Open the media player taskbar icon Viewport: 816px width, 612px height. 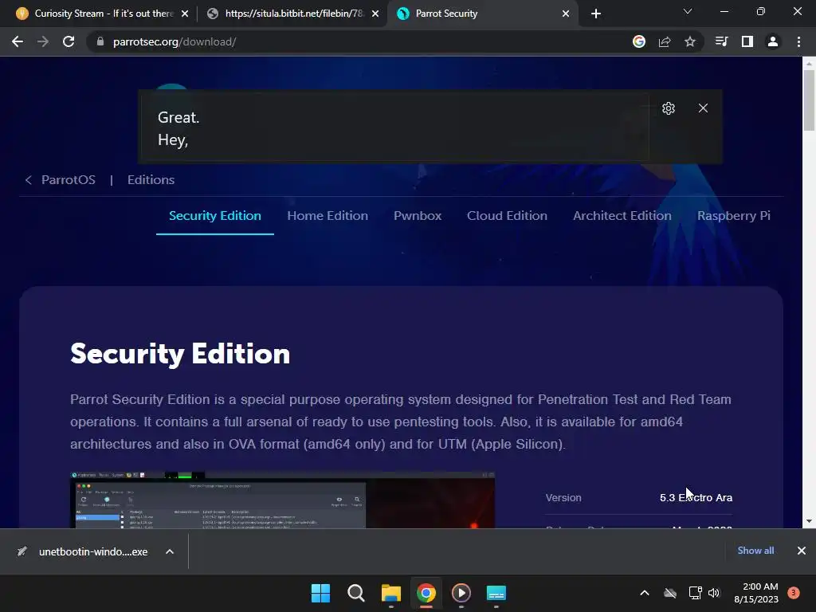[x=461, y=593]
